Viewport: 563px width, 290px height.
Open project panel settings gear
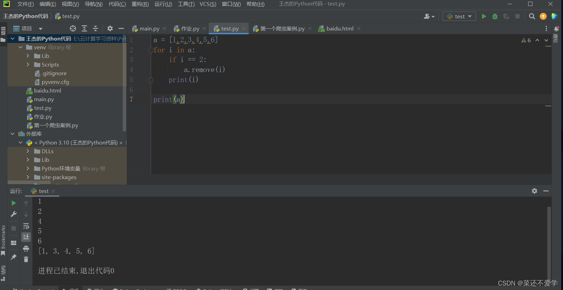pyautogui.click(x=110, y=28)
